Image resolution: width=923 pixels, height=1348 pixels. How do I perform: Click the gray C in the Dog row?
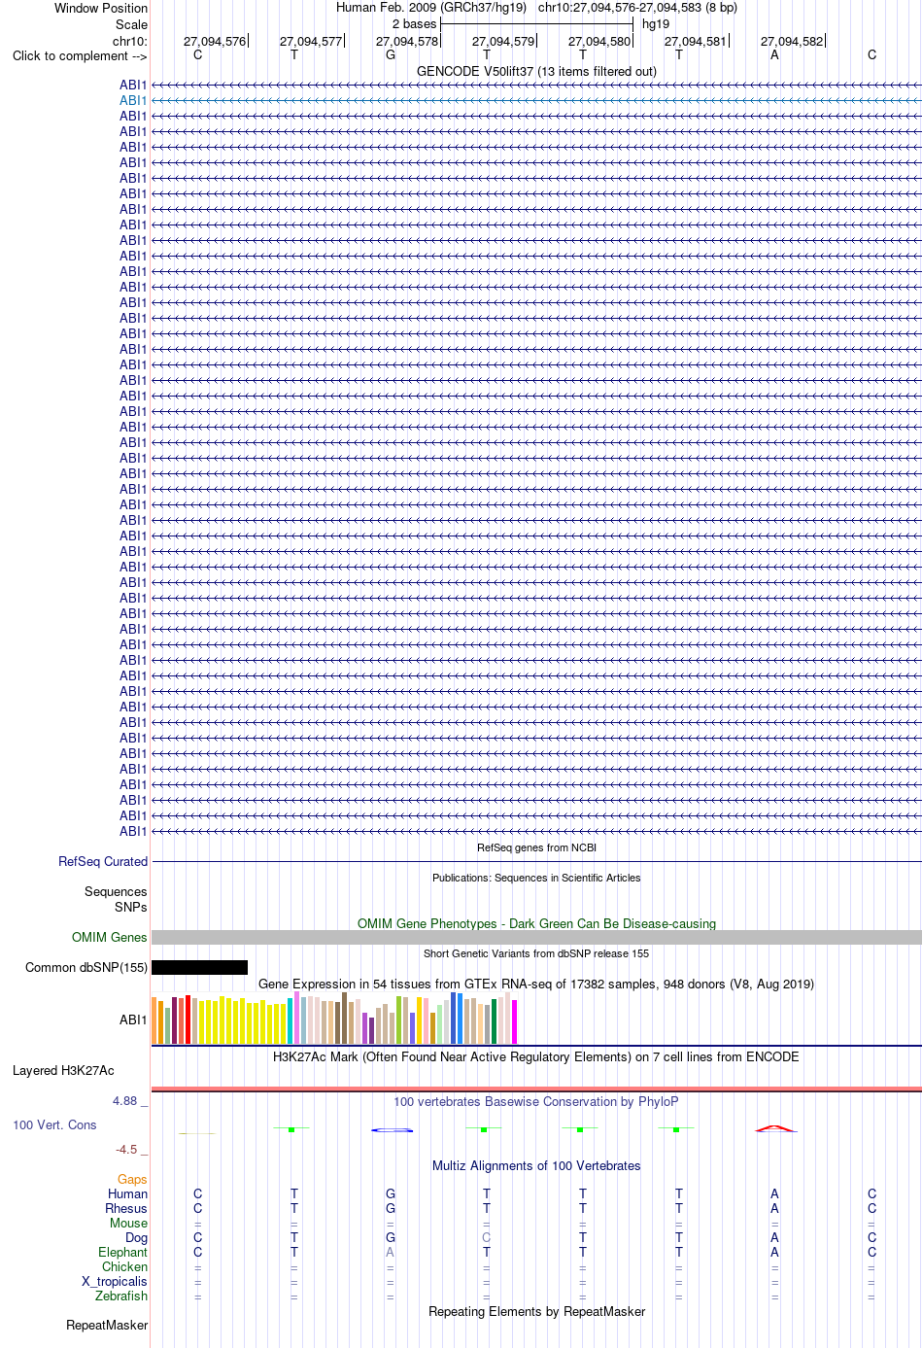coord(487,1237)
